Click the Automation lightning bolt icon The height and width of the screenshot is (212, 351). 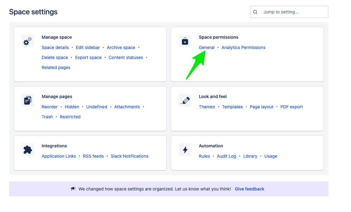point(185,150)
